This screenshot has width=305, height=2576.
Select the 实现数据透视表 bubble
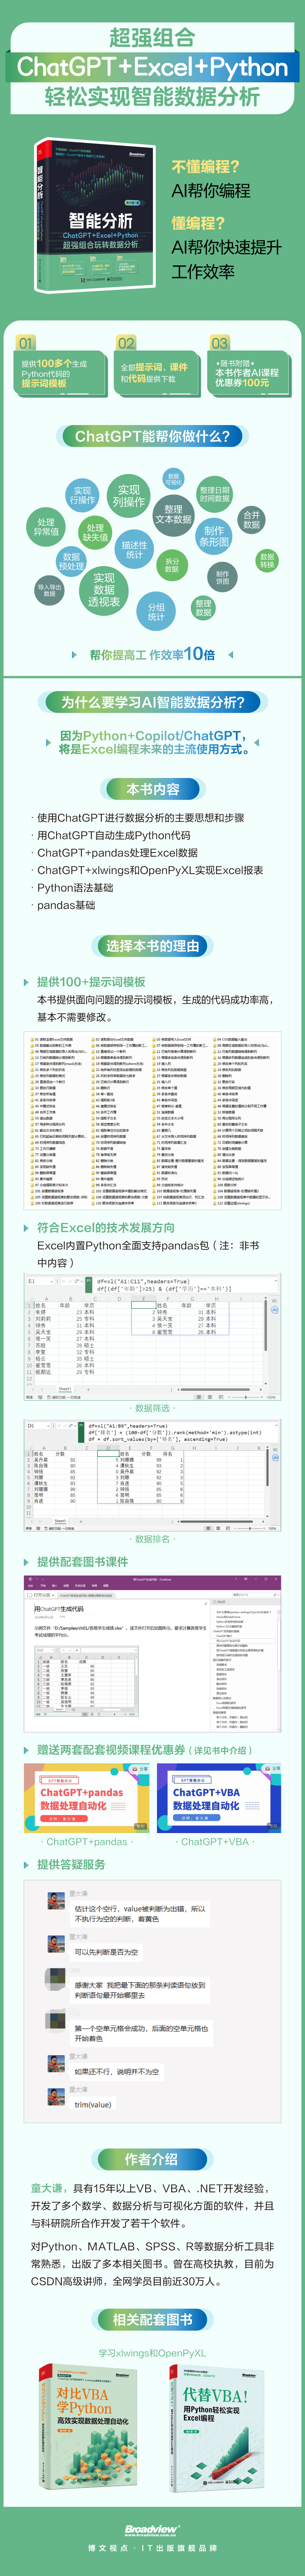point(104,590)
